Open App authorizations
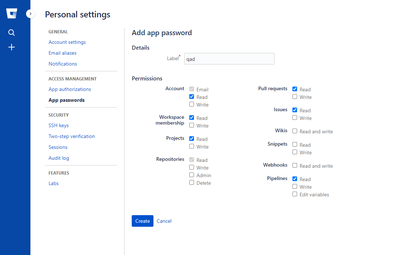The height and width of the screenshot is (255, 397). point(69,89)
